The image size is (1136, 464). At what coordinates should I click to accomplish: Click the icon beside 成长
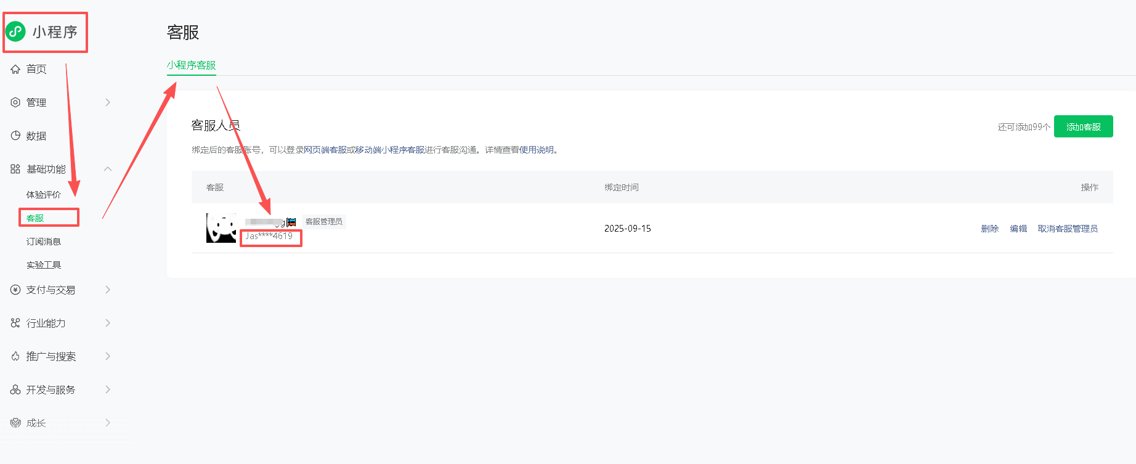point(15,423)
